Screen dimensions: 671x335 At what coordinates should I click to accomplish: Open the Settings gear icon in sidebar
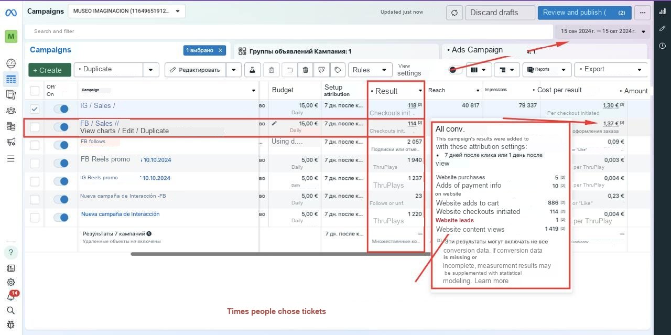[11, 283]
